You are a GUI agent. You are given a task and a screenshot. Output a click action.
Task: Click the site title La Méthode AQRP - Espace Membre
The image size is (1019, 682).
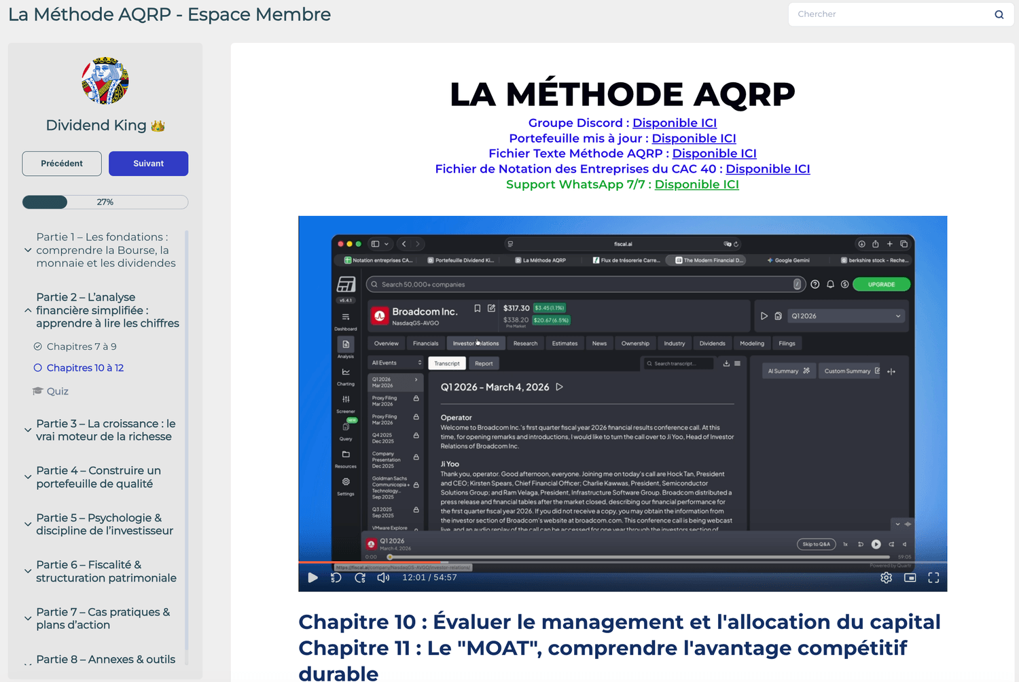tap(170, 14)
